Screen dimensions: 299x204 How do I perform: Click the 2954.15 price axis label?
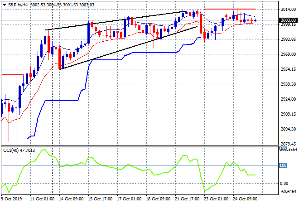[x=288, y=69]
